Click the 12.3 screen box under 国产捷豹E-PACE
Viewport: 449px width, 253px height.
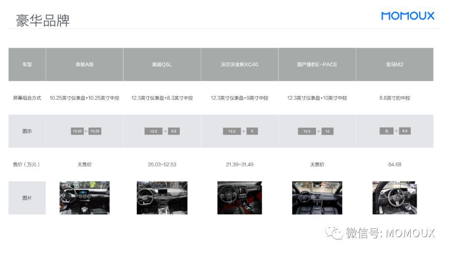point(307,131)
